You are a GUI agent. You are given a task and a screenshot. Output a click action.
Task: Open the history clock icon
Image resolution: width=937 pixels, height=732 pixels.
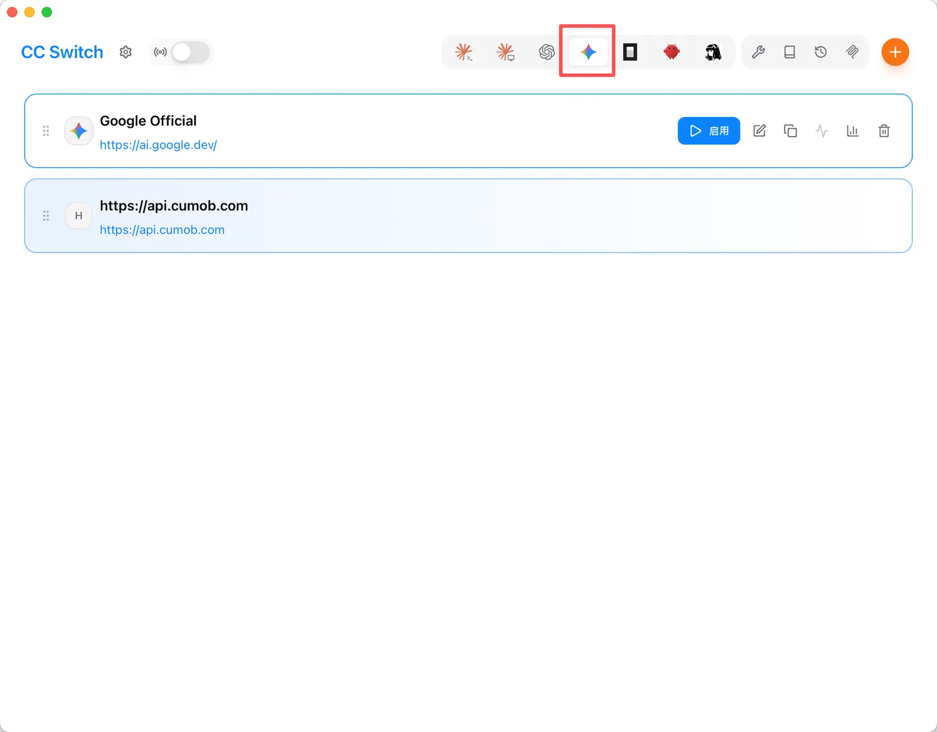pos(821,52)
